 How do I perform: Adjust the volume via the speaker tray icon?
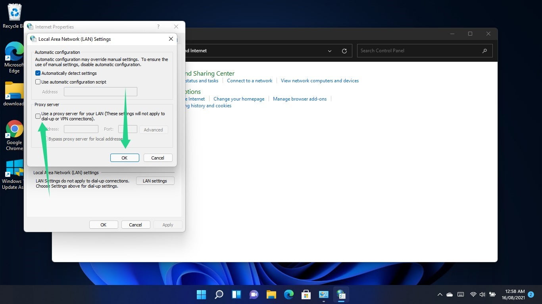[482, 294]
